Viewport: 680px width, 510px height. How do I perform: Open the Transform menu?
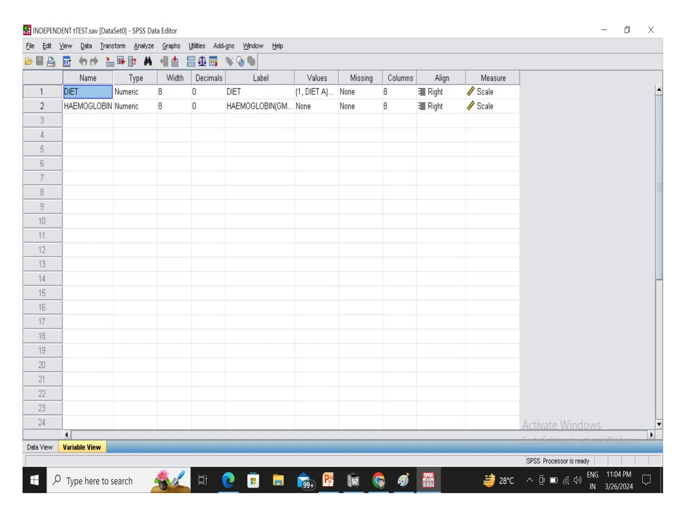(113, 46)
